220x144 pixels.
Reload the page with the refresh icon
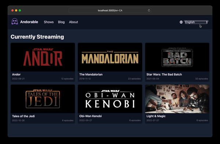[149, 10]
